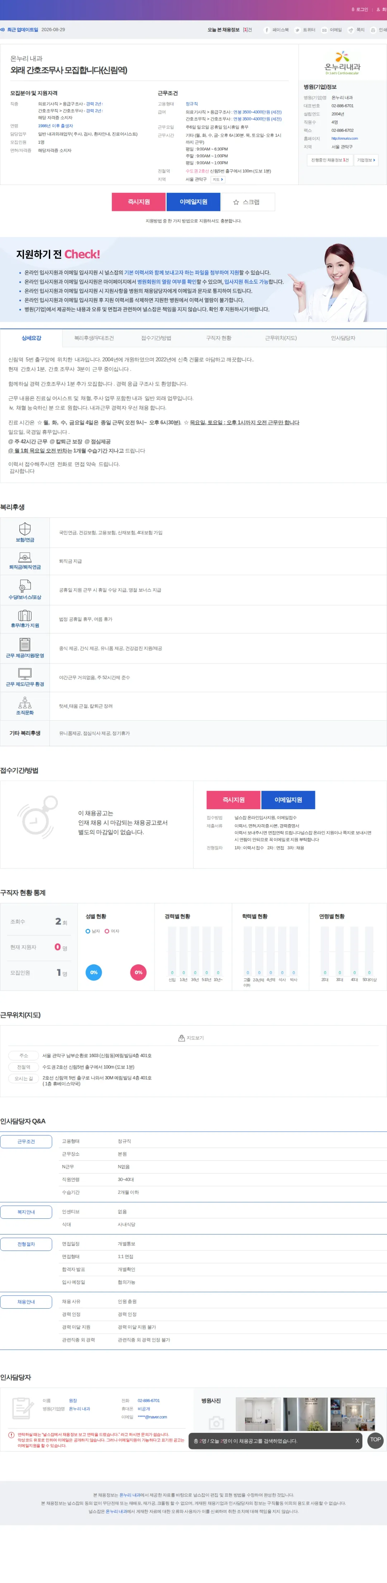
Task: Click the 현재 지원자 0명 statistic
Action: click(x=39, y=947)
